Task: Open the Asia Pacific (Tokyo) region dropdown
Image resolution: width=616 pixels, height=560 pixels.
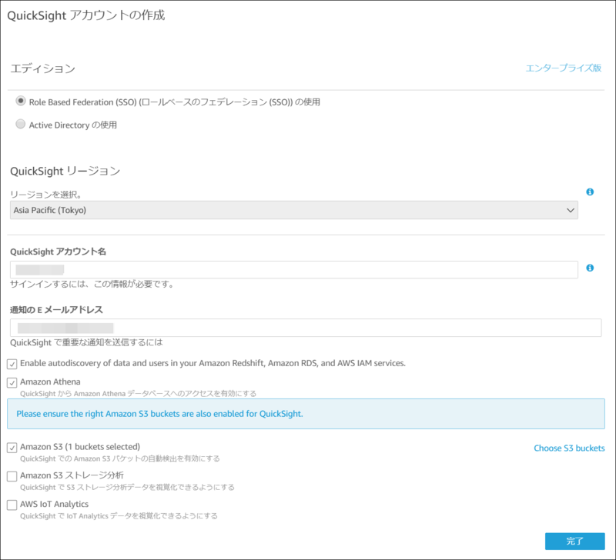Action: (294, 210)
